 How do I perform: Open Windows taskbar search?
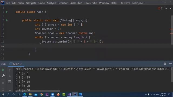[x=8, y=95]
